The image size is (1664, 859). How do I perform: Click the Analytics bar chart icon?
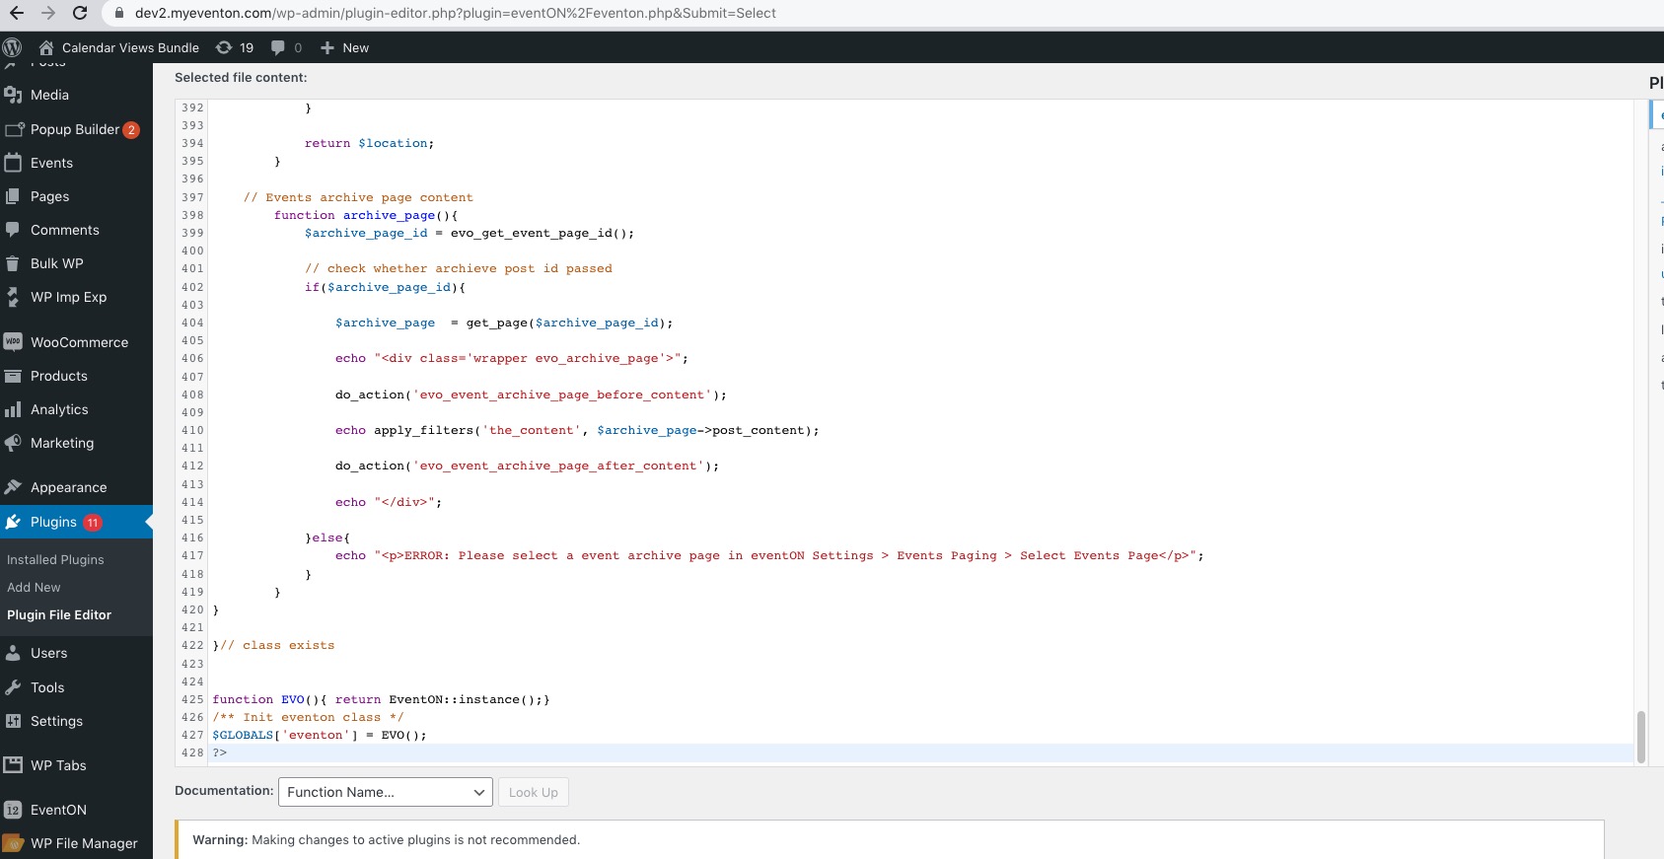(x=13, y=409)
